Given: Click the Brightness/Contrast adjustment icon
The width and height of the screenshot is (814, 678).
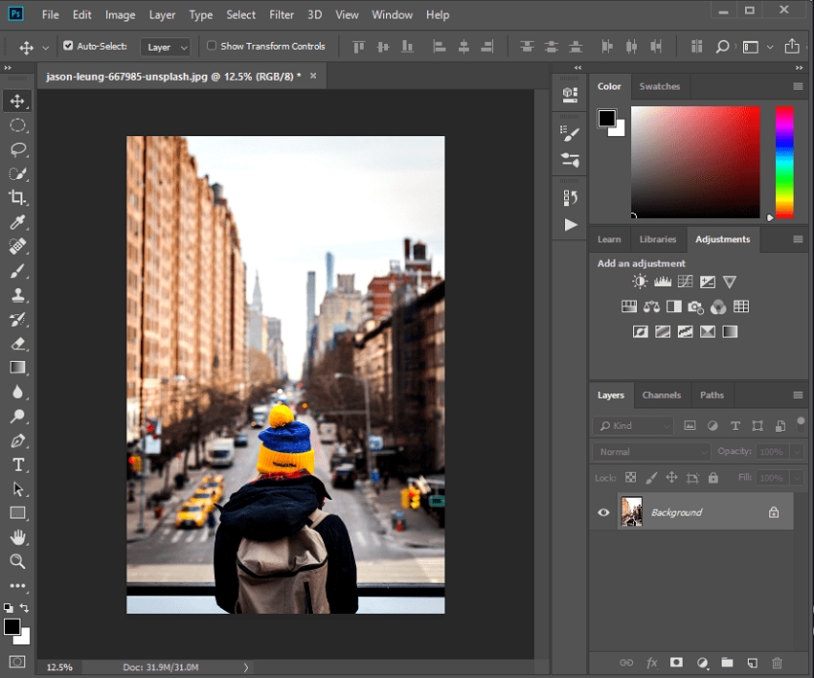Looking at the screenshot, I should tap(640, 282).
